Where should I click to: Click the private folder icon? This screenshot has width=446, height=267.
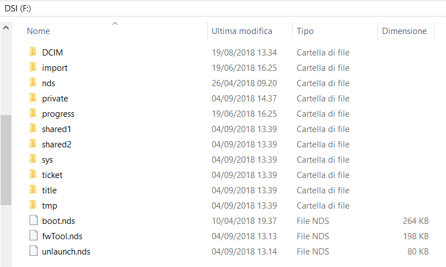(x=33, y=98)
